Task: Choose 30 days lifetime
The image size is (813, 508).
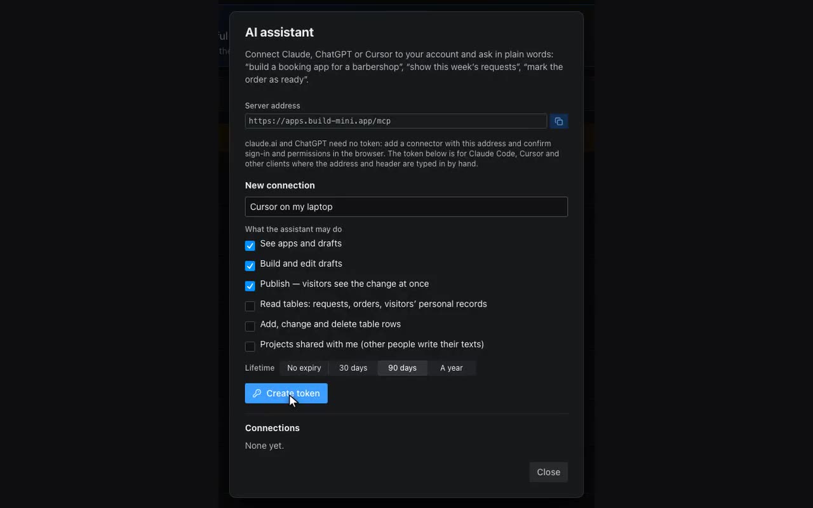Action: [x=353, y=368]
